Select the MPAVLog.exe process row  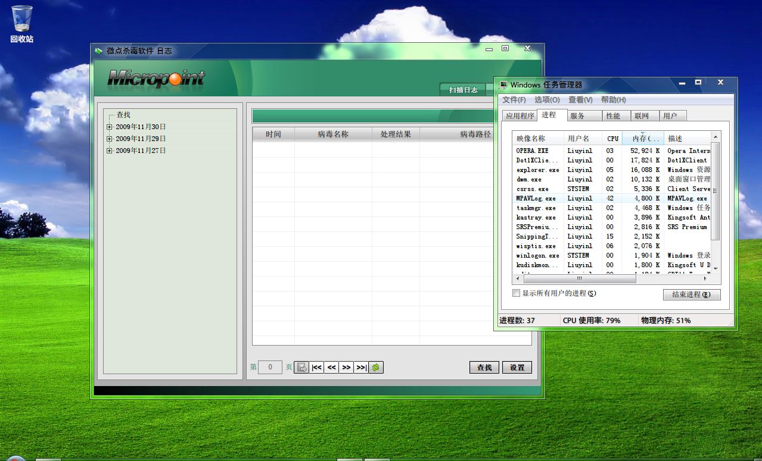[536, 198]
